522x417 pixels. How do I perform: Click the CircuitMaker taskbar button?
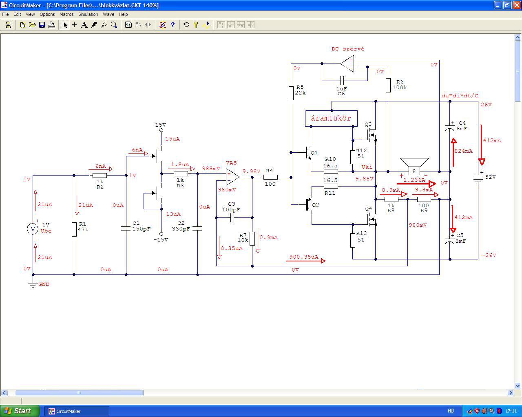pyautogui.click(x=77, y=411)
